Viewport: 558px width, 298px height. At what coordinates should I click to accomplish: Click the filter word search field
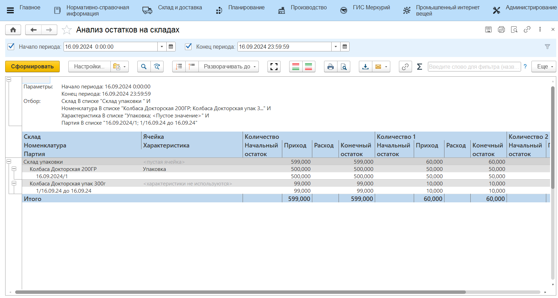pyautogui.click(x=474, y=67)
